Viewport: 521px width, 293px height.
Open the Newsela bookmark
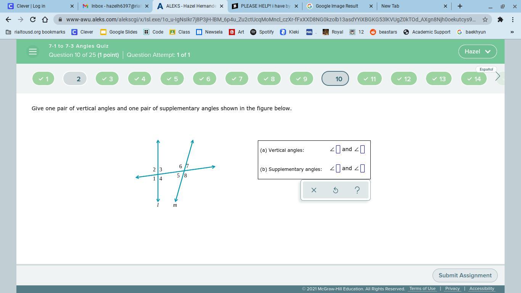[209, 32]
